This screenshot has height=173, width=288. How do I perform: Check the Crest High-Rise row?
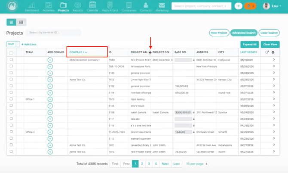click(x=11, y=79)
